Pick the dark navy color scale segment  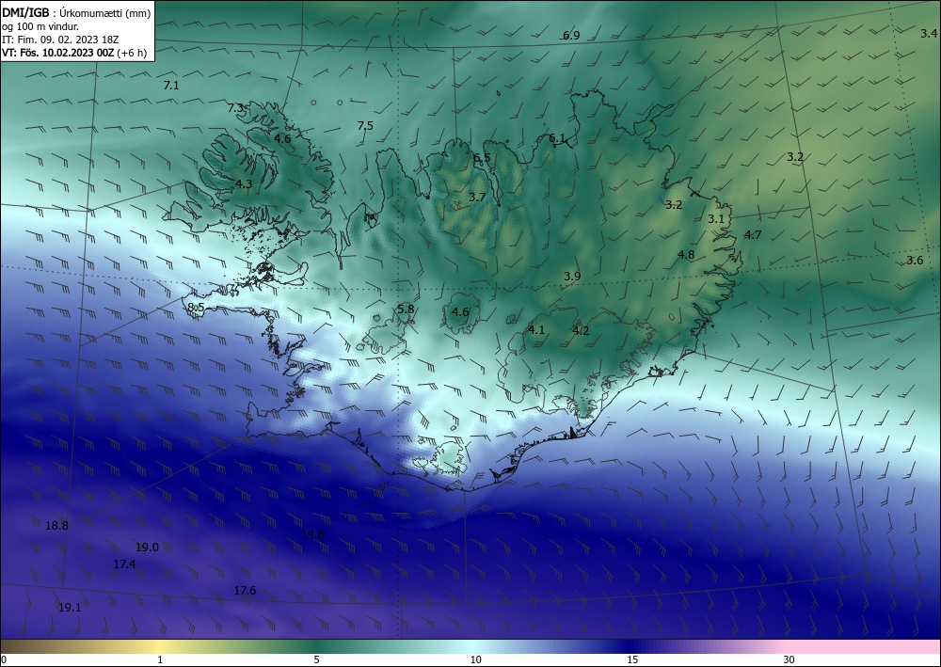[630, 646]
